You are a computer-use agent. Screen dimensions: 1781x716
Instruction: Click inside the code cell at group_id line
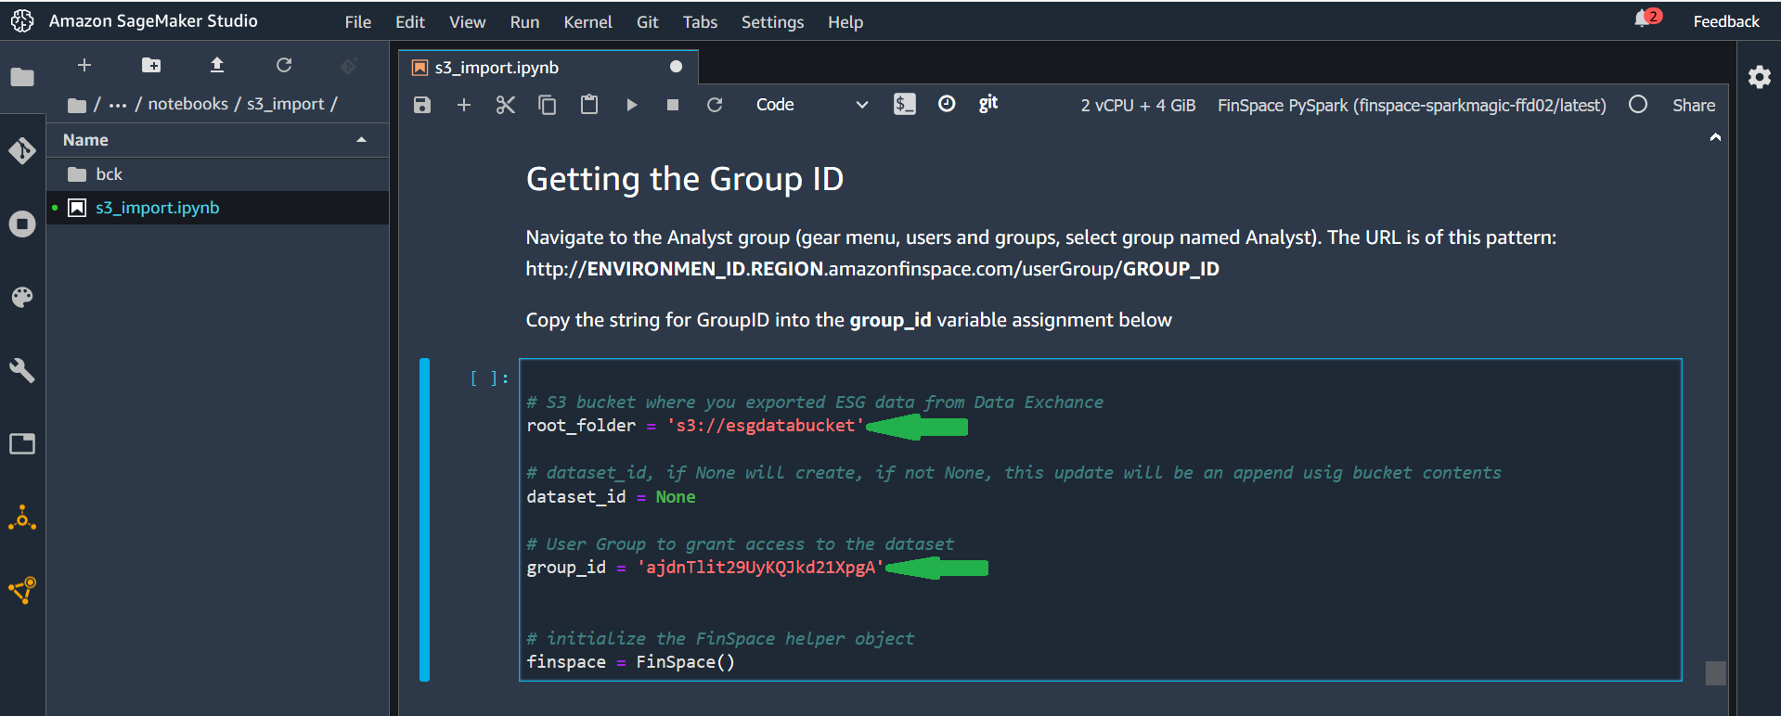click(704, 568)
